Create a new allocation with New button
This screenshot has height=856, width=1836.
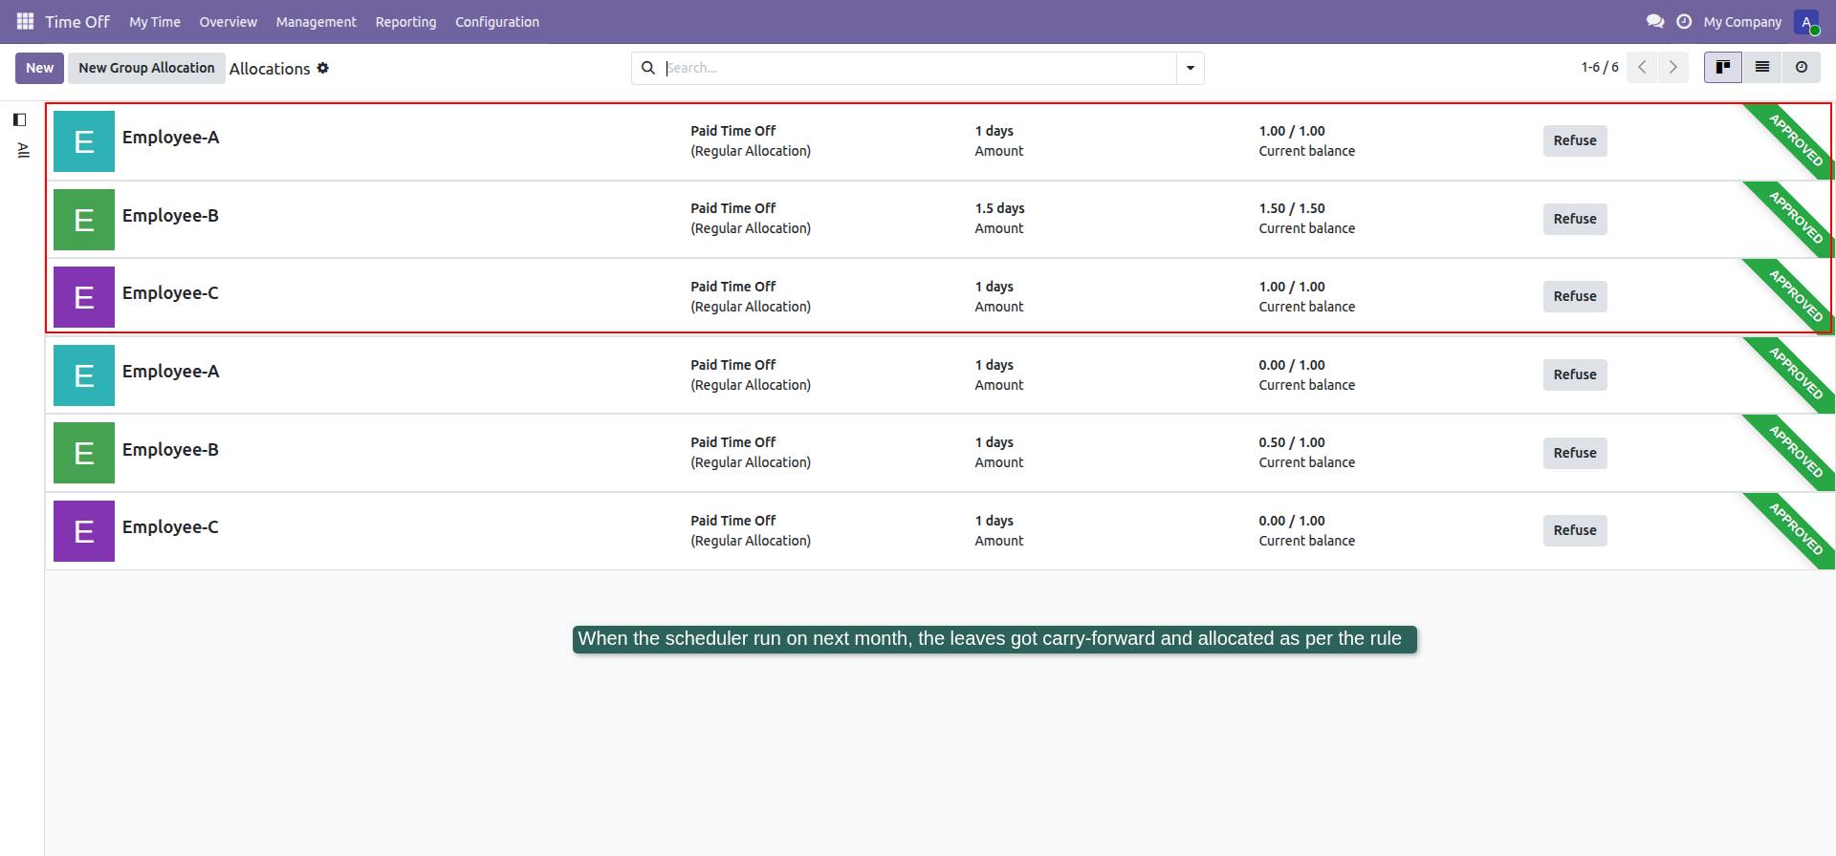click(40, 68)
